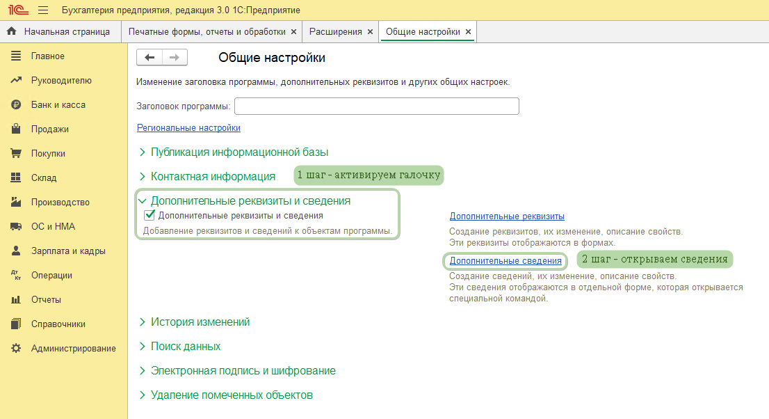Open the ОС и НМА section label
769x419 pixels.
click(53, 226)
